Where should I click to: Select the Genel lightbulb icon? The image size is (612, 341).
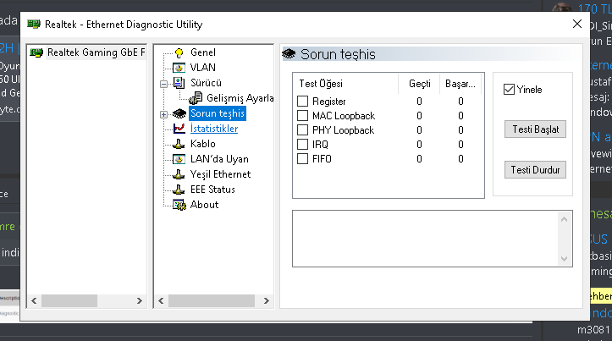point(179,52)
